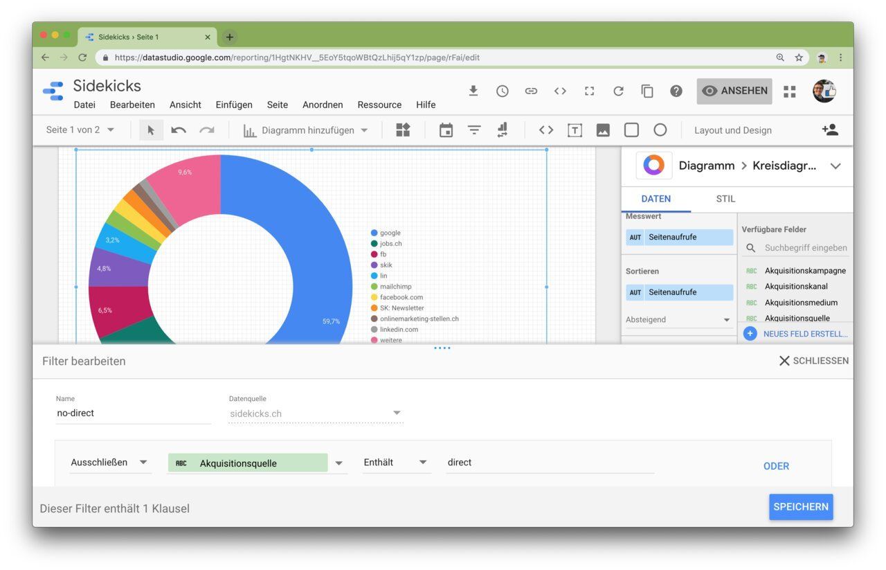
Task: Click the copy report icon
Action: pyautogui.click(x=647, y=91)
